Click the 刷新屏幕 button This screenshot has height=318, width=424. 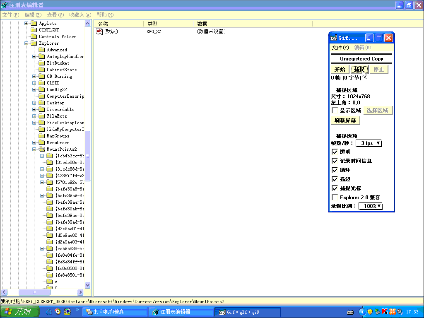click(345, 120)
